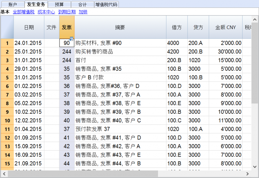The width and height of the screenshot is (259, 178).
Task: Click invoice cell 43
Action: [67, 155]
